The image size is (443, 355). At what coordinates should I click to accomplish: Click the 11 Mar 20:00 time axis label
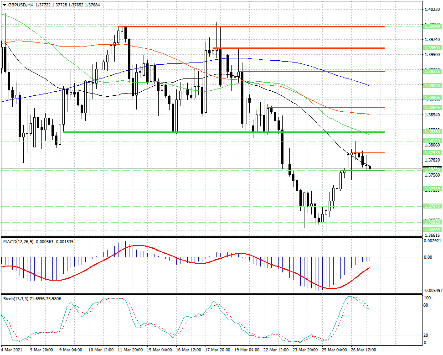point(130,350)
